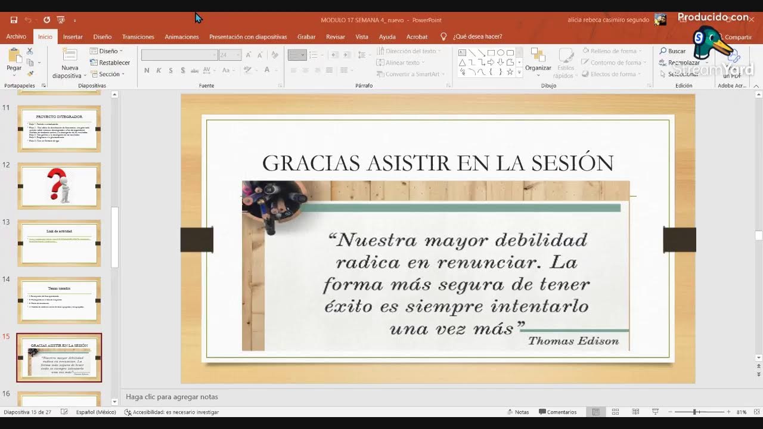
Task: Select slide 14 Temas tratados thumbnail
Action: click(59, 300)
